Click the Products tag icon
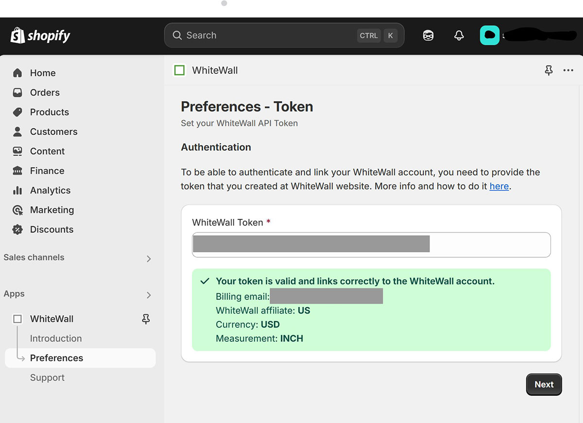This screenshot has width=583, height=423. pos(17,112)
